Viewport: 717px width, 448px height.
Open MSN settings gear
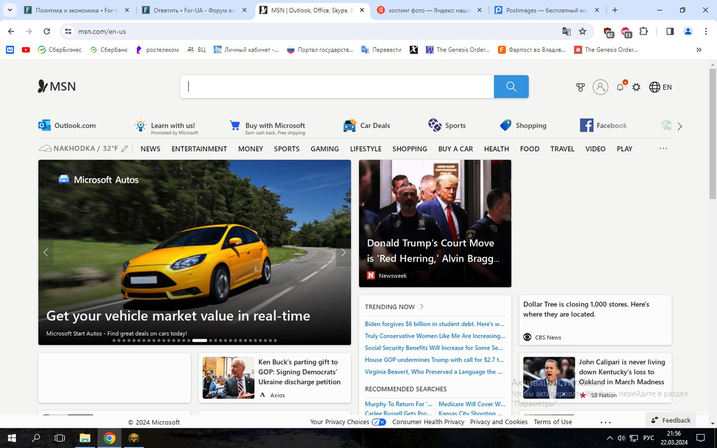click(x=636, y=87)
